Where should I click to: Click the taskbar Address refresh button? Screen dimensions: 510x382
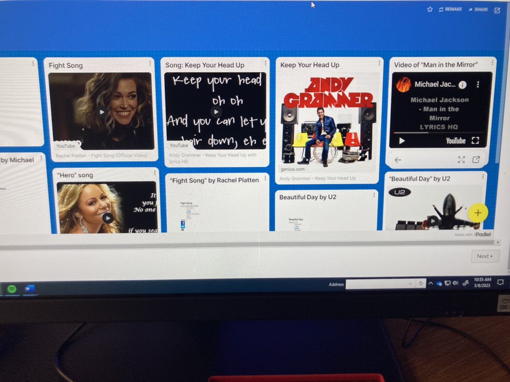tap(421, 283)
